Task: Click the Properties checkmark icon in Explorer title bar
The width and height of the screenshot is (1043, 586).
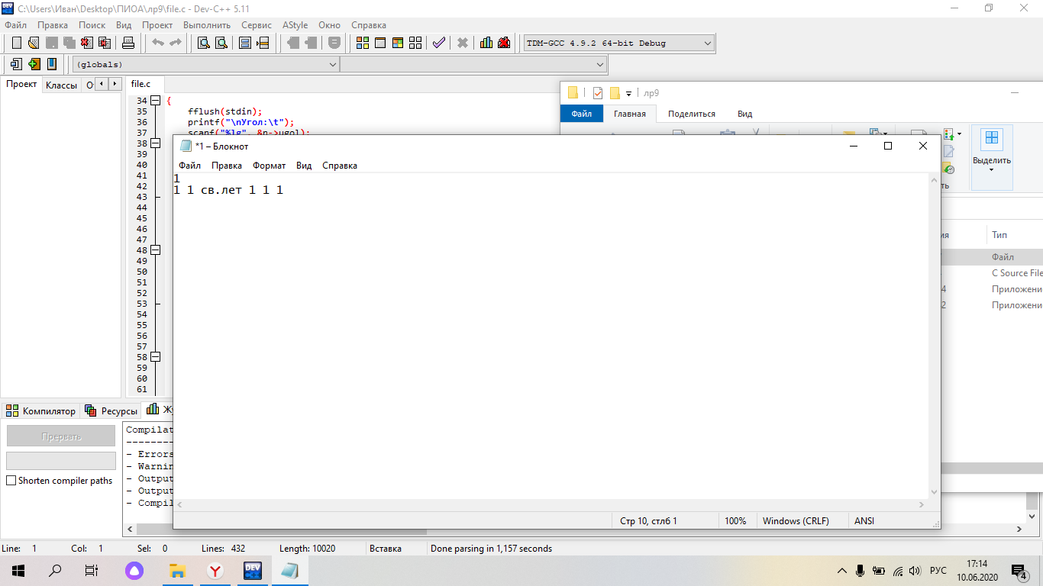Action: tap(598, 93)
